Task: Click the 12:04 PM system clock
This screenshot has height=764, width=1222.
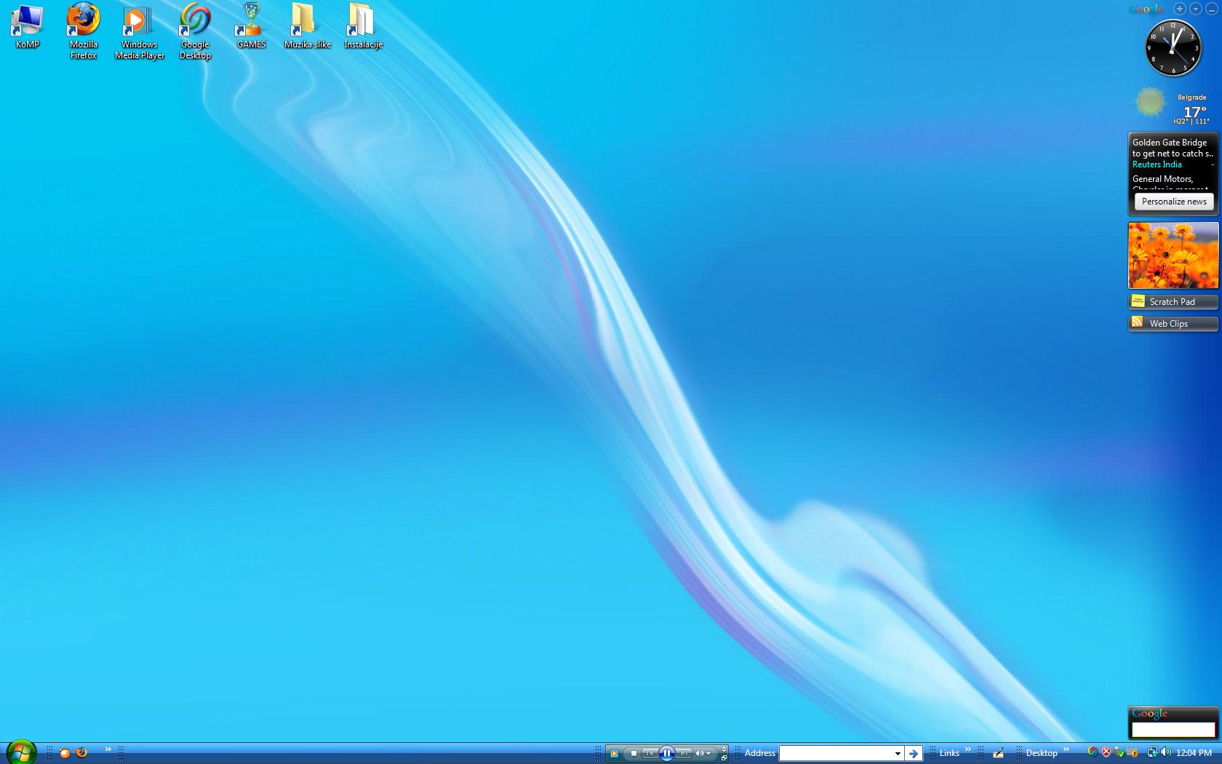Action: click(x=1194, y=753)
